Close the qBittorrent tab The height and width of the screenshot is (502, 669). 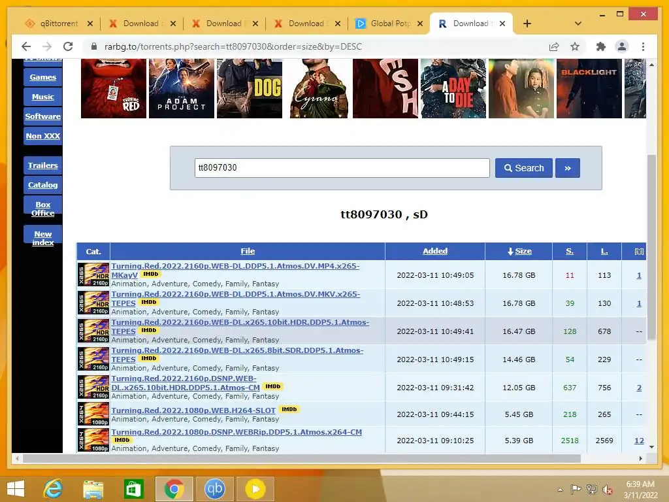pos(90,24)
